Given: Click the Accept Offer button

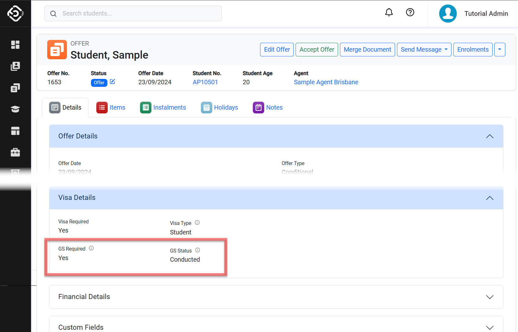Looking at the screenshot, I should click(x=317, y=50).
